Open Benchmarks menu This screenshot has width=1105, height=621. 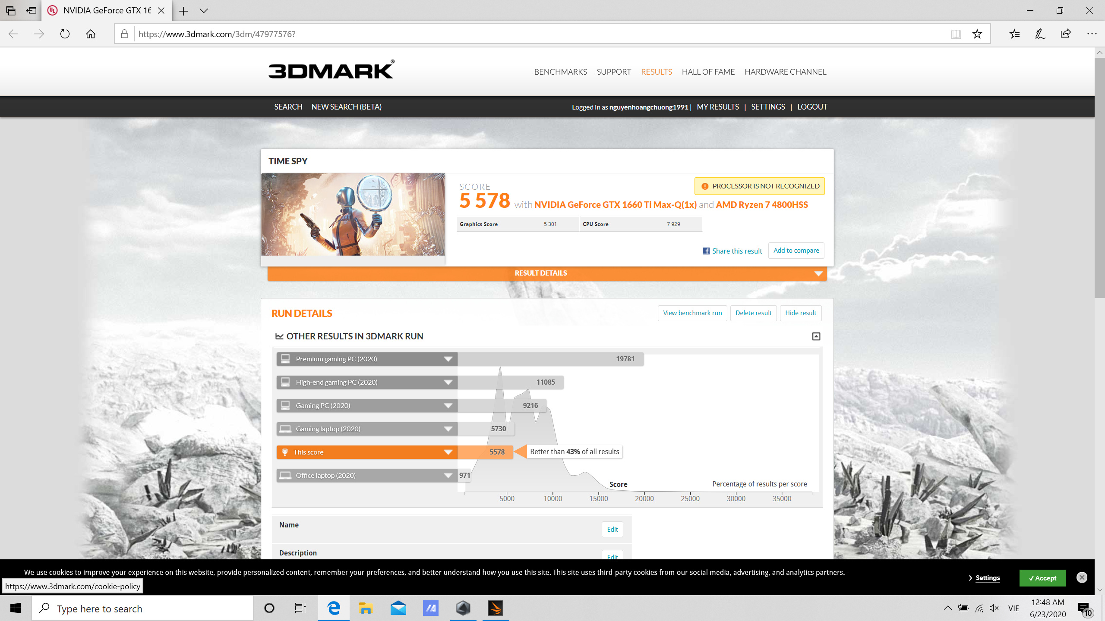point(560,72)
